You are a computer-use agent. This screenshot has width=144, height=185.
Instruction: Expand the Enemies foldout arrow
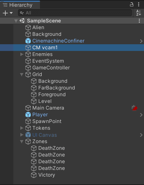pos(22,54)
